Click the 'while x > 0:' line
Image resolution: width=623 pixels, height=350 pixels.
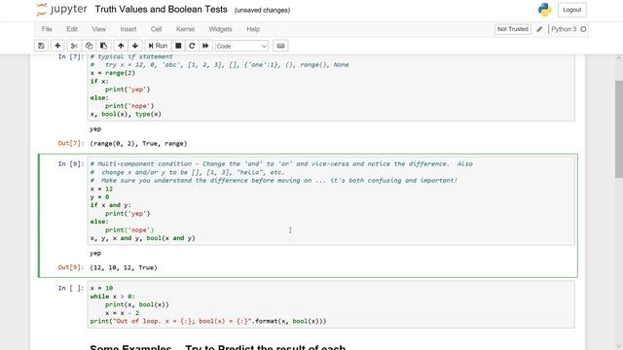[113, 296]
